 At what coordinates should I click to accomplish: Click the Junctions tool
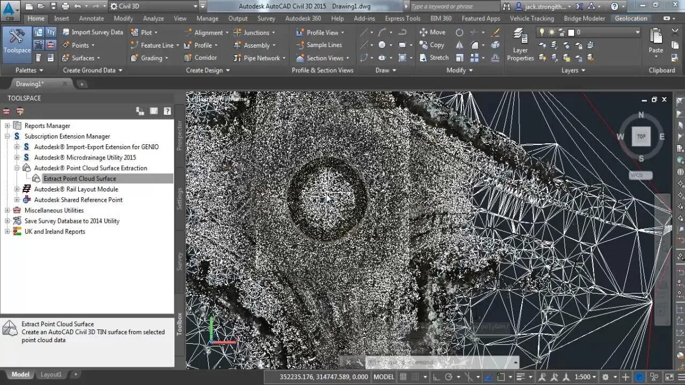point(255,32)
